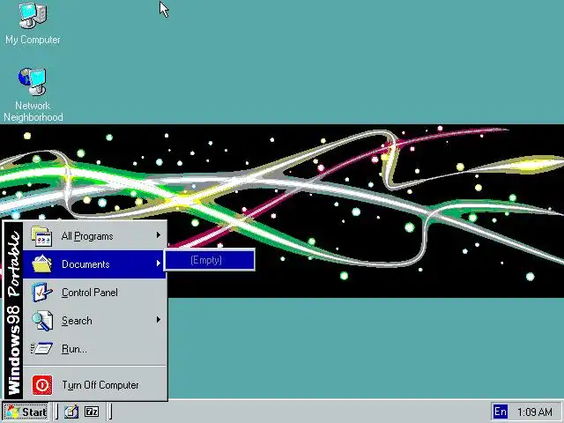The height and width of the screenshot is (423, 564).
Task: Click the Run window icon
Action: click(41, 348)
